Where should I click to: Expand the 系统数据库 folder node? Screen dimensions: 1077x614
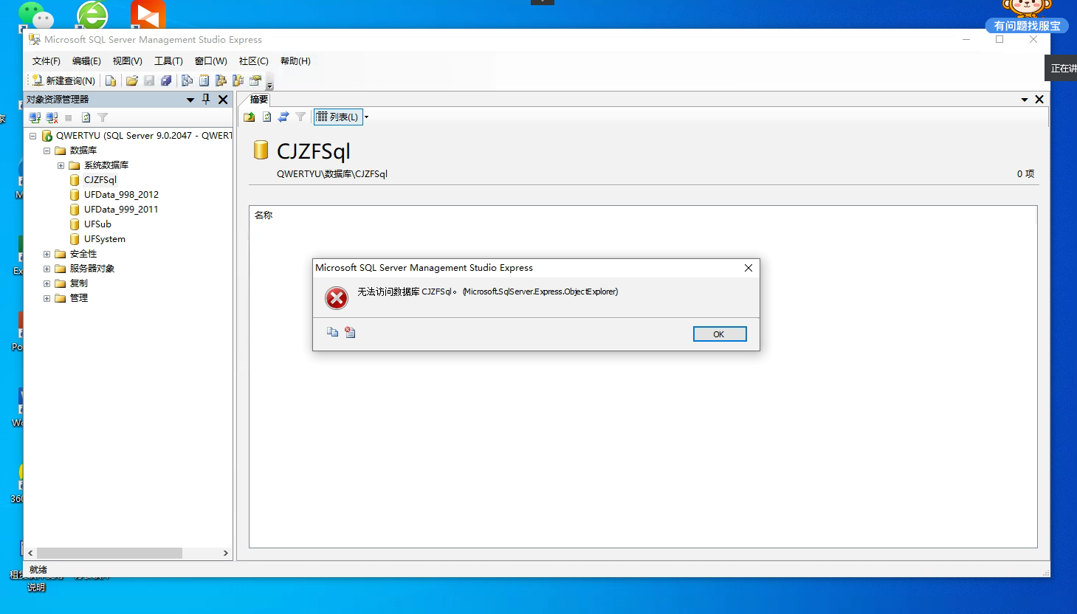[x=61, y=165]
